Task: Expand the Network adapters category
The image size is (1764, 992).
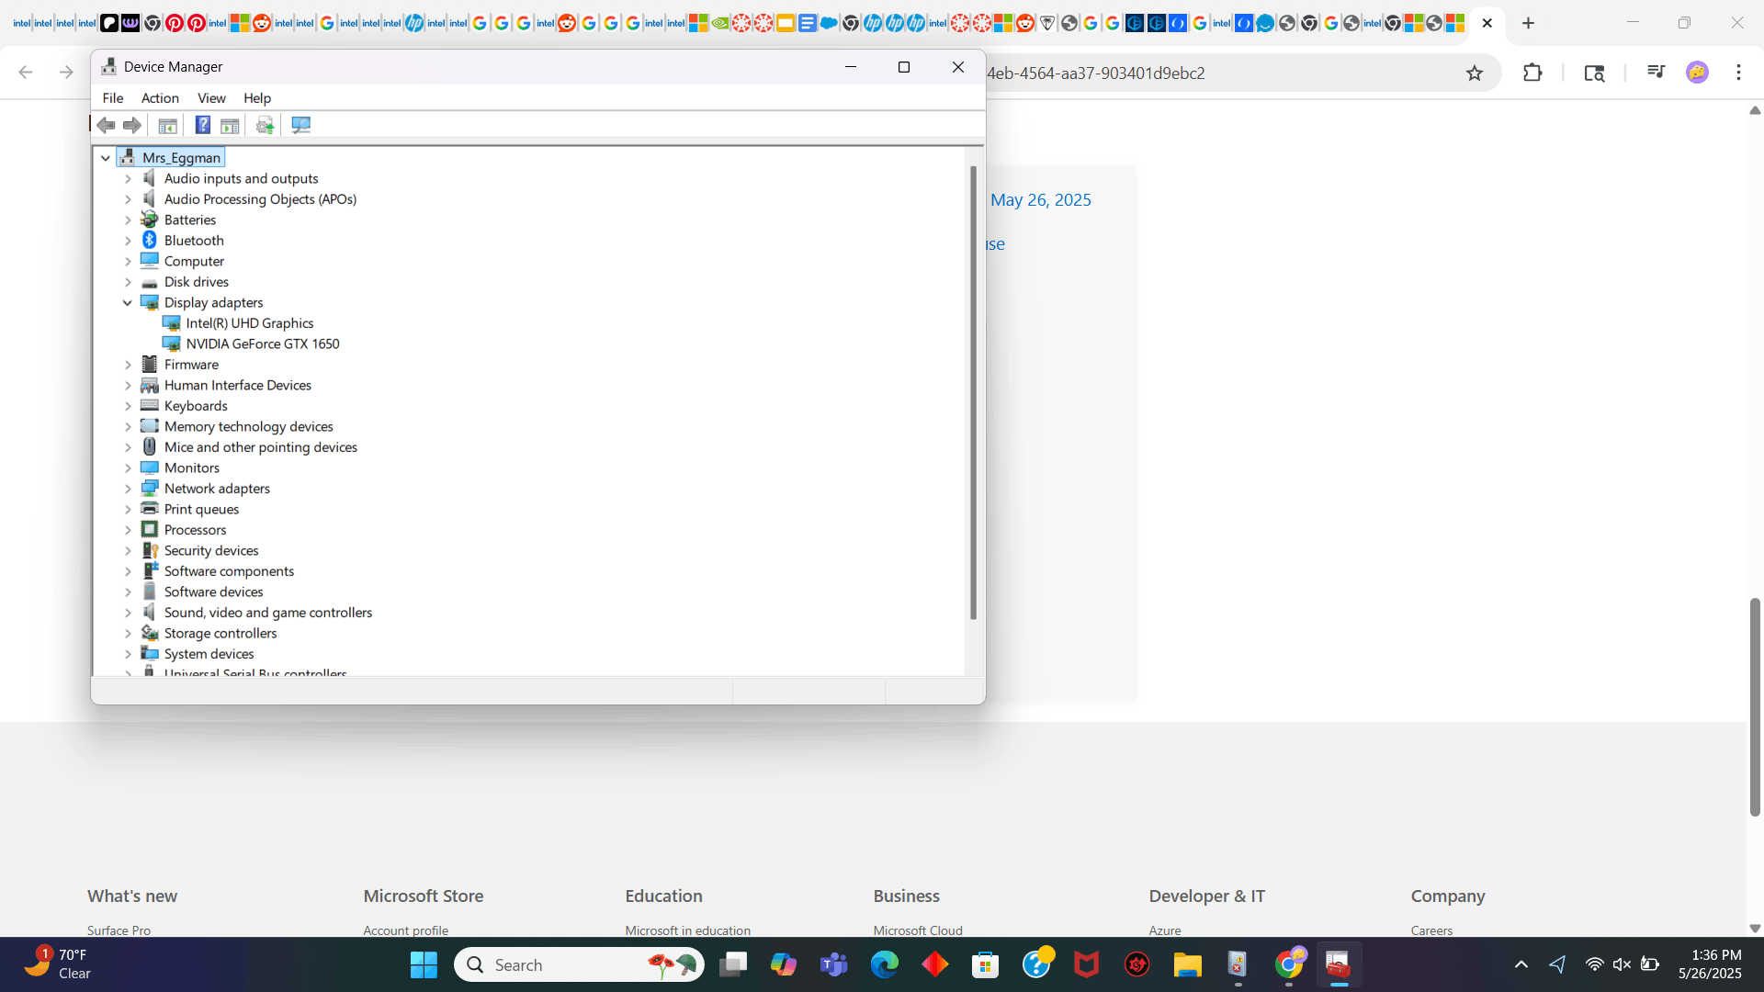Action: tap(128, 489)
